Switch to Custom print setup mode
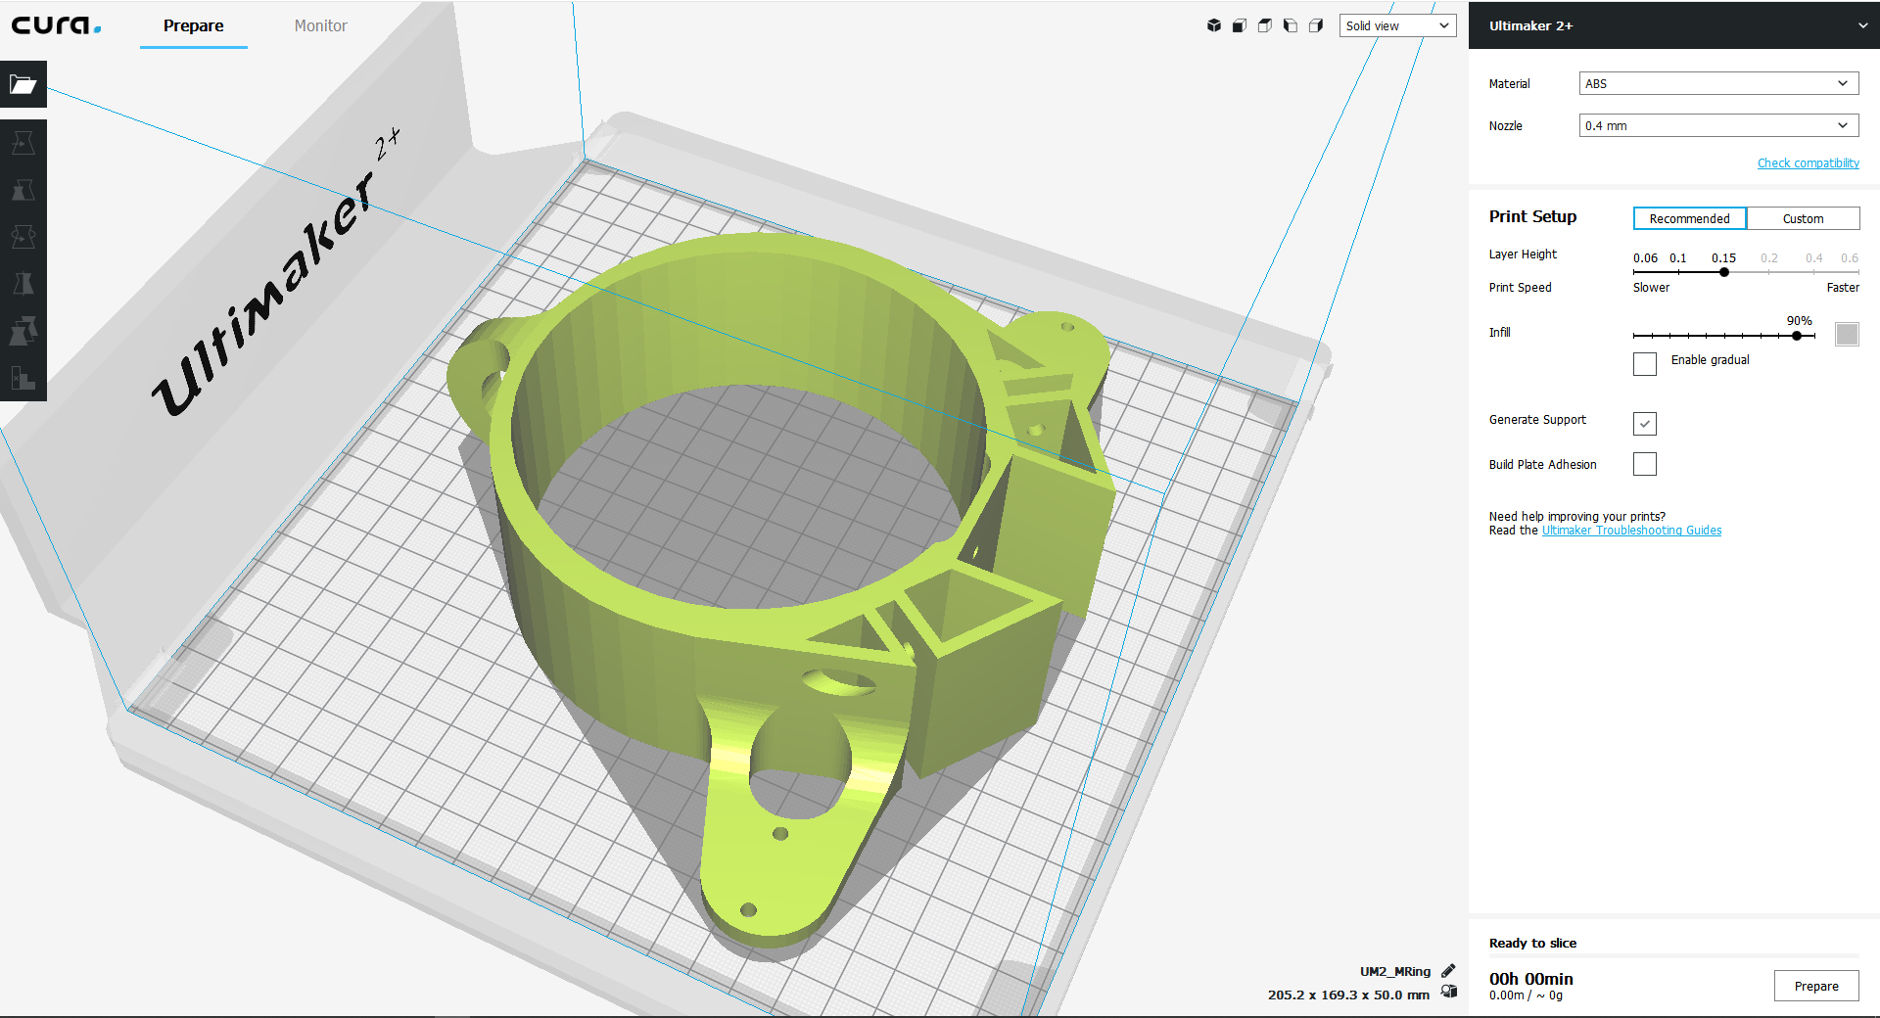1880x1018 pixels. [x=1803, y=218]
